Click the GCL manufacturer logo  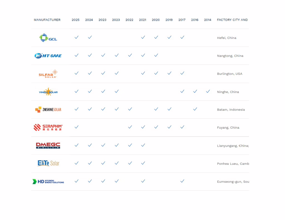48,38
